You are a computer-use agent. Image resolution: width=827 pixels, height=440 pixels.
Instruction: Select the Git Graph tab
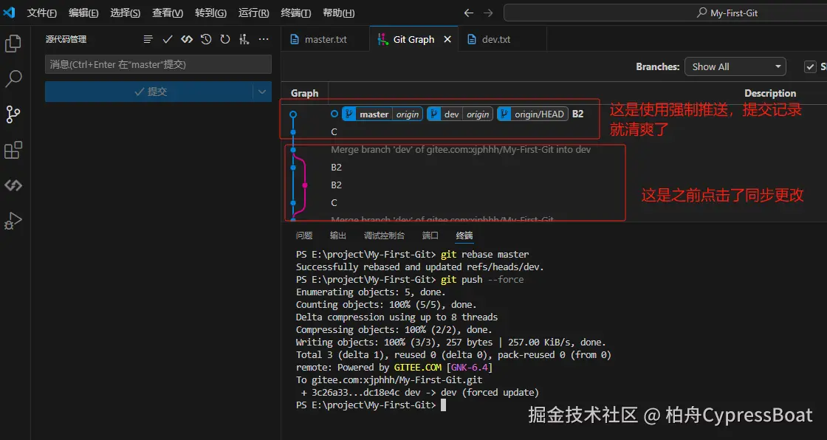[413, 39]
